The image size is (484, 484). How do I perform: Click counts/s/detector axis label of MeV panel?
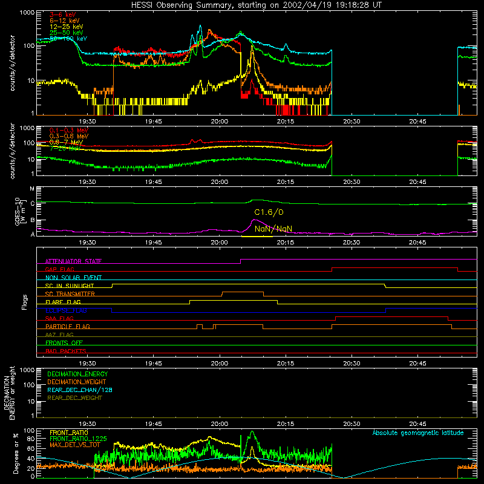(12, 151)
